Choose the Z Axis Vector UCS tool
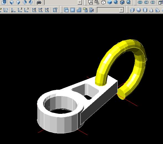The height and width of the screenshot is (144, 163). point(20,10)
